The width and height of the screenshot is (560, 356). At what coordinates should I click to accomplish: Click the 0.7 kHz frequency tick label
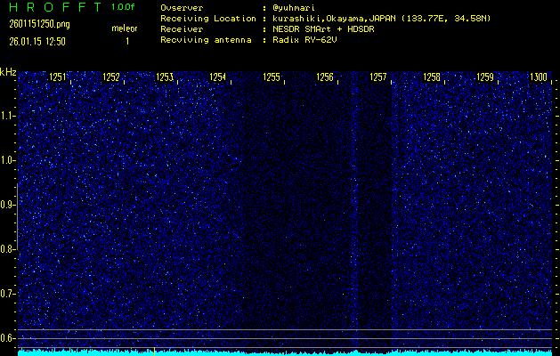6,294
